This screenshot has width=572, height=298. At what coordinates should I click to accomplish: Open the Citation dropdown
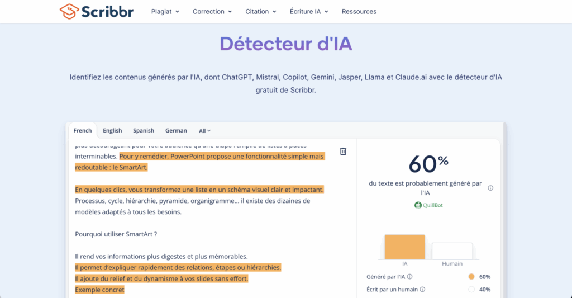[x=261, y=11]
